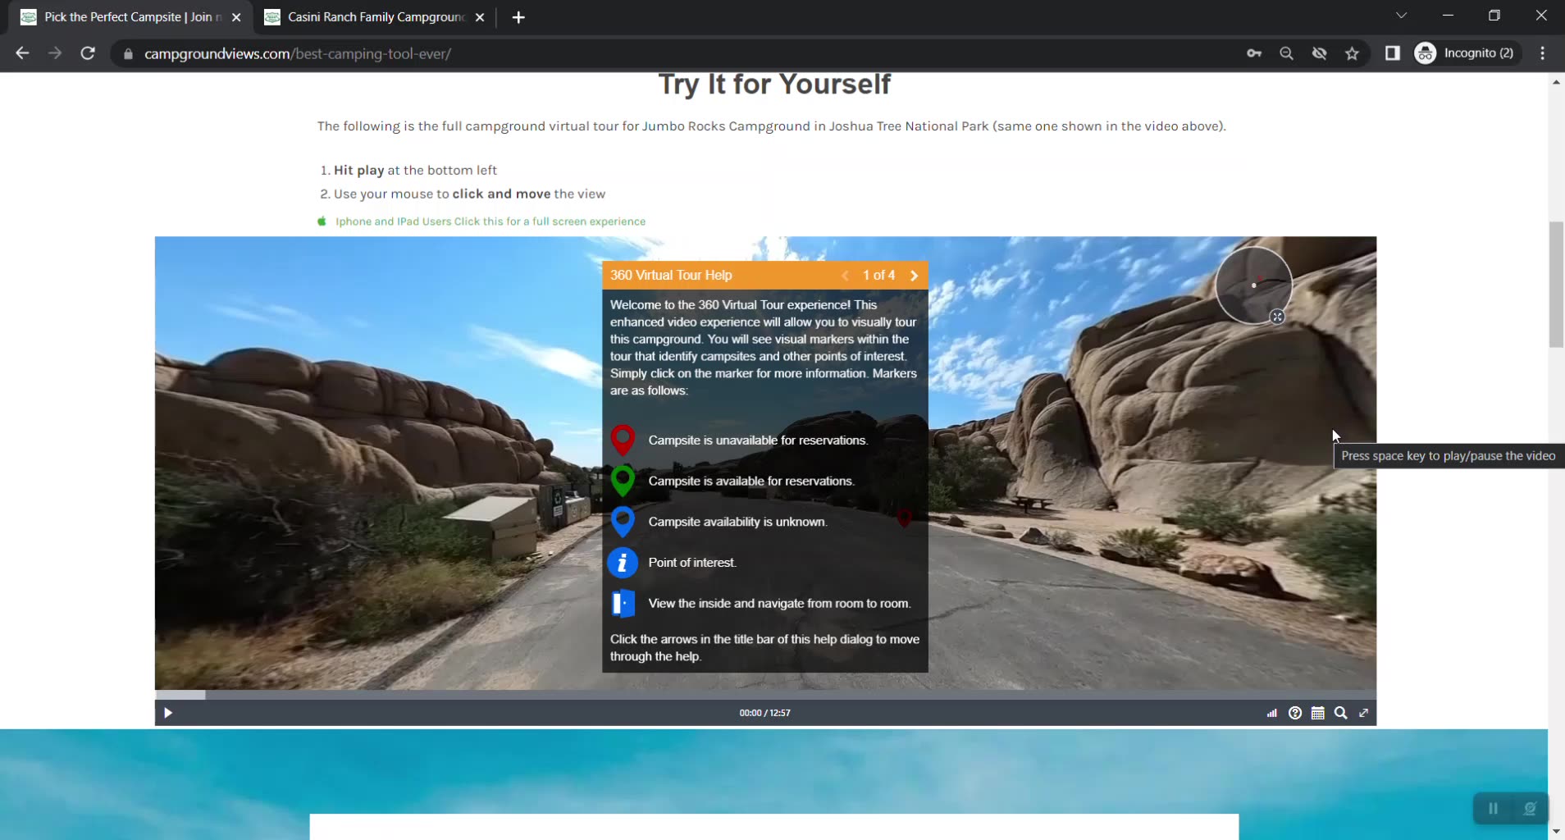Click pause button in bottom-right recorder widget
Screen dimensions: 1565x840
1494,809
